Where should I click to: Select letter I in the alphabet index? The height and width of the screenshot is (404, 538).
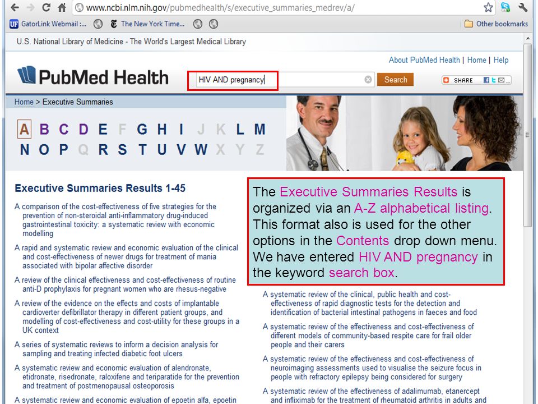(x=181, y=129)
